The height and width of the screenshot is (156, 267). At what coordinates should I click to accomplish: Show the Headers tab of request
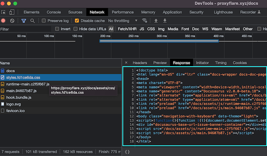point(140,63)
